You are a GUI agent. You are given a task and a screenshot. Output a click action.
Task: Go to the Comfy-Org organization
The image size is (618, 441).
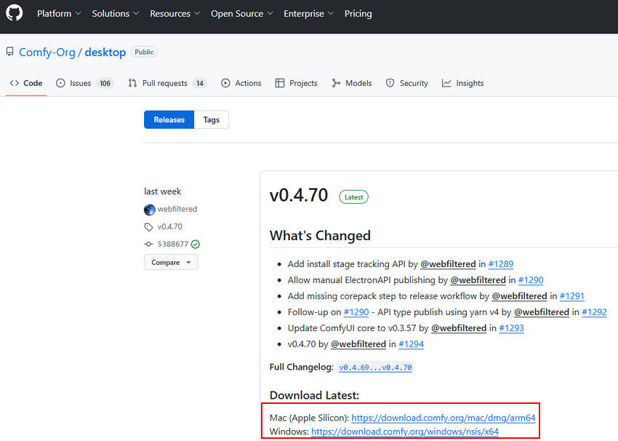[x=47, y=52]
